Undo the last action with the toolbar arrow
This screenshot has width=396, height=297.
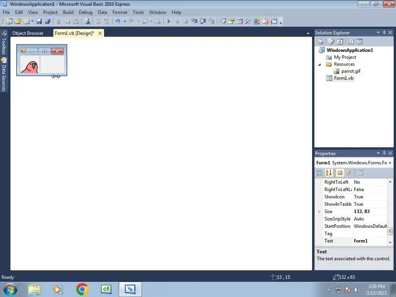pyautogui.click(x=118, y=22)
